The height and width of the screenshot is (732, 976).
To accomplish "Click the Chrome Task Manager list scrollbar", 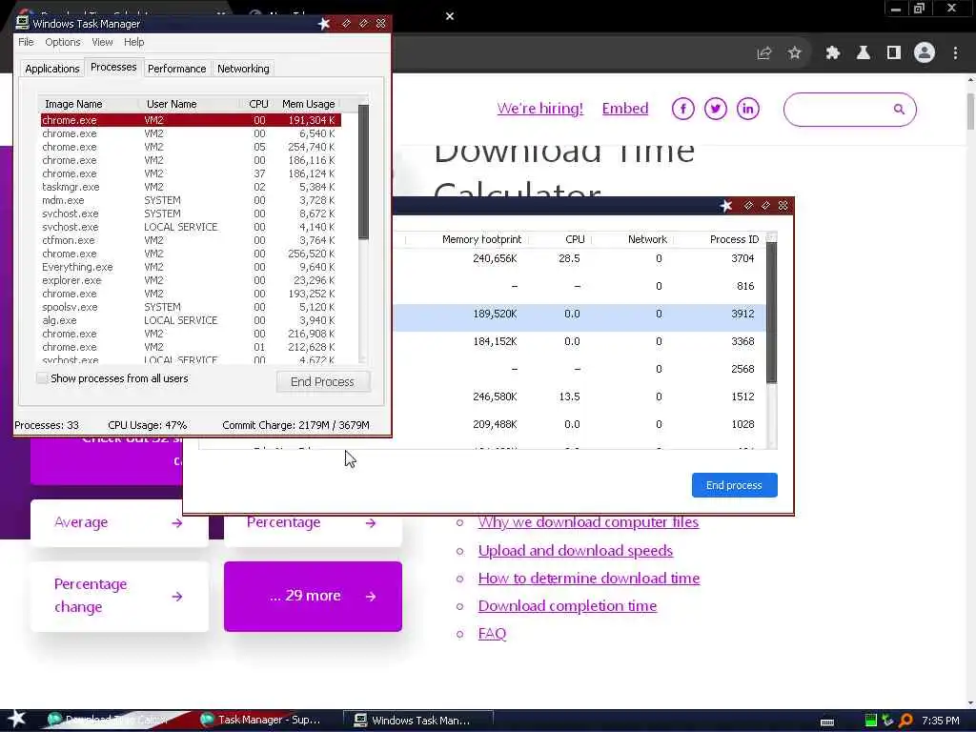I will (x=772, y=313).
